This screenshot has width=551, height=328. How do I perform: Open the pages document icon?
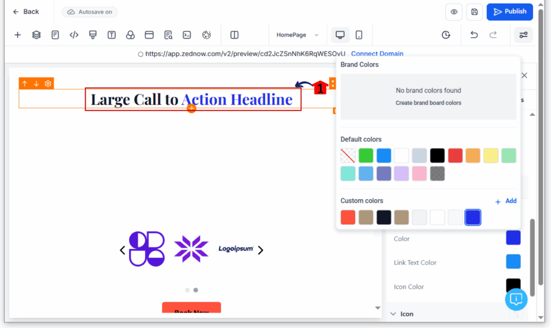click(55, 35)
